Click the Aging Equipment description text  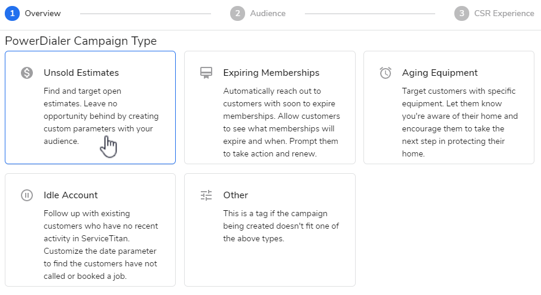tap(460, 122)
